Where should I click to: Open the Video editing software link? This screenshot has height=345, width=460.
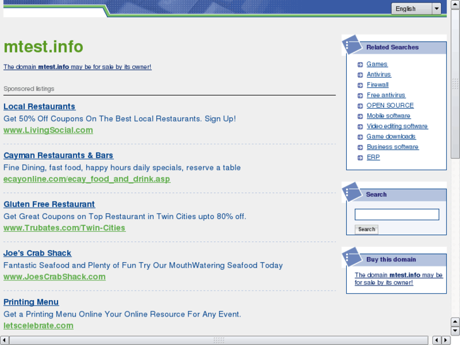pos(397,126)
